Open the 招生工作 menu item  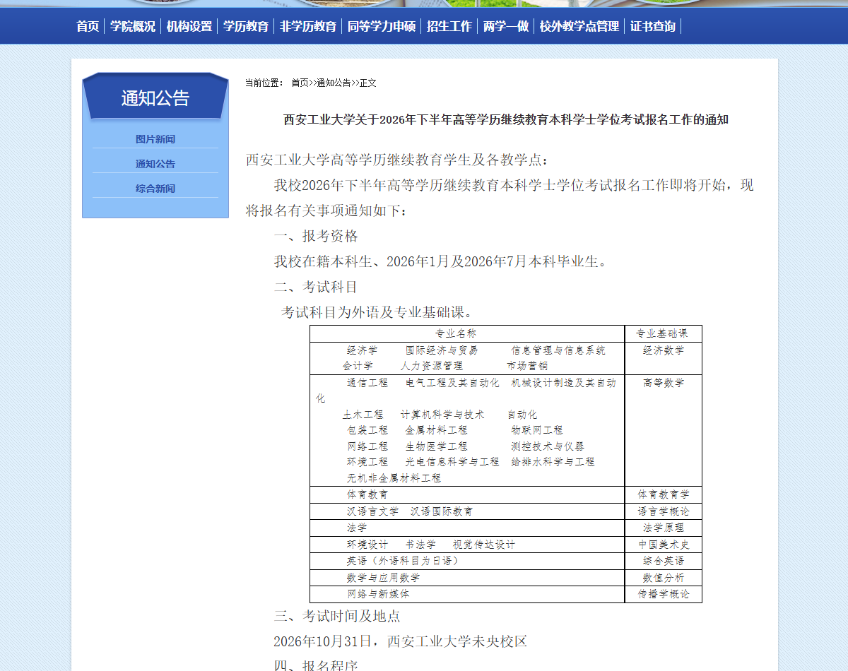(449, 26)
